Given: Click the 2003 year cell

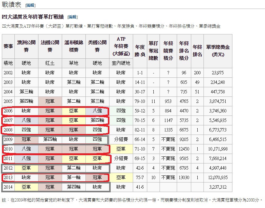Looking at the screenshot, I should pos(8,82).
